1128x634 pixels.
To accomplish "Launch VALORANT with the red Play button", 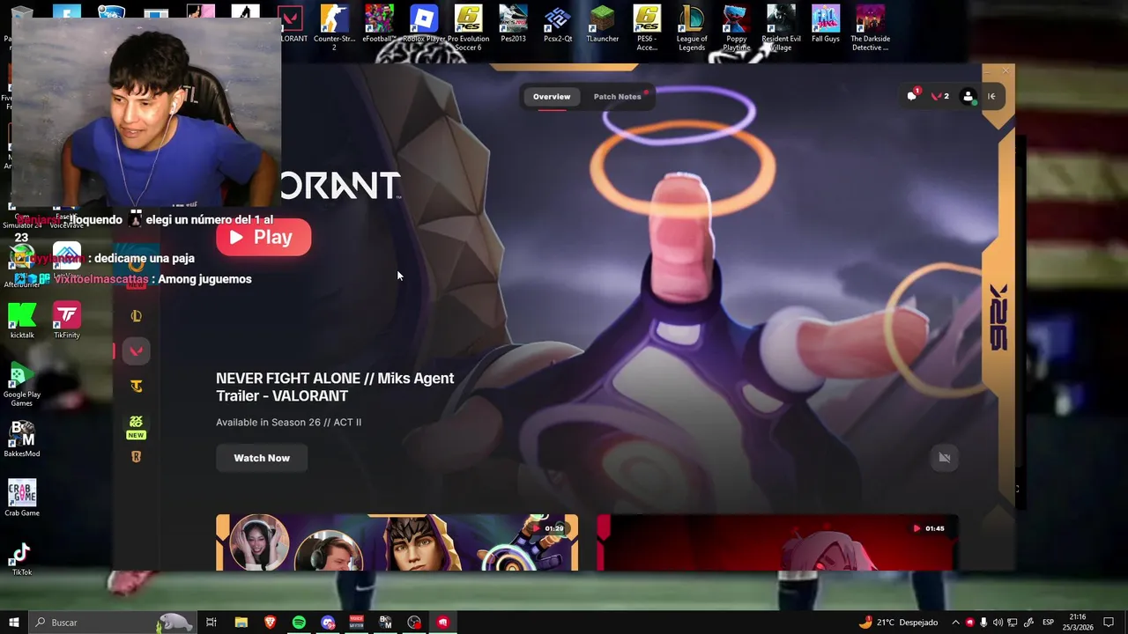I will point(263,237).
